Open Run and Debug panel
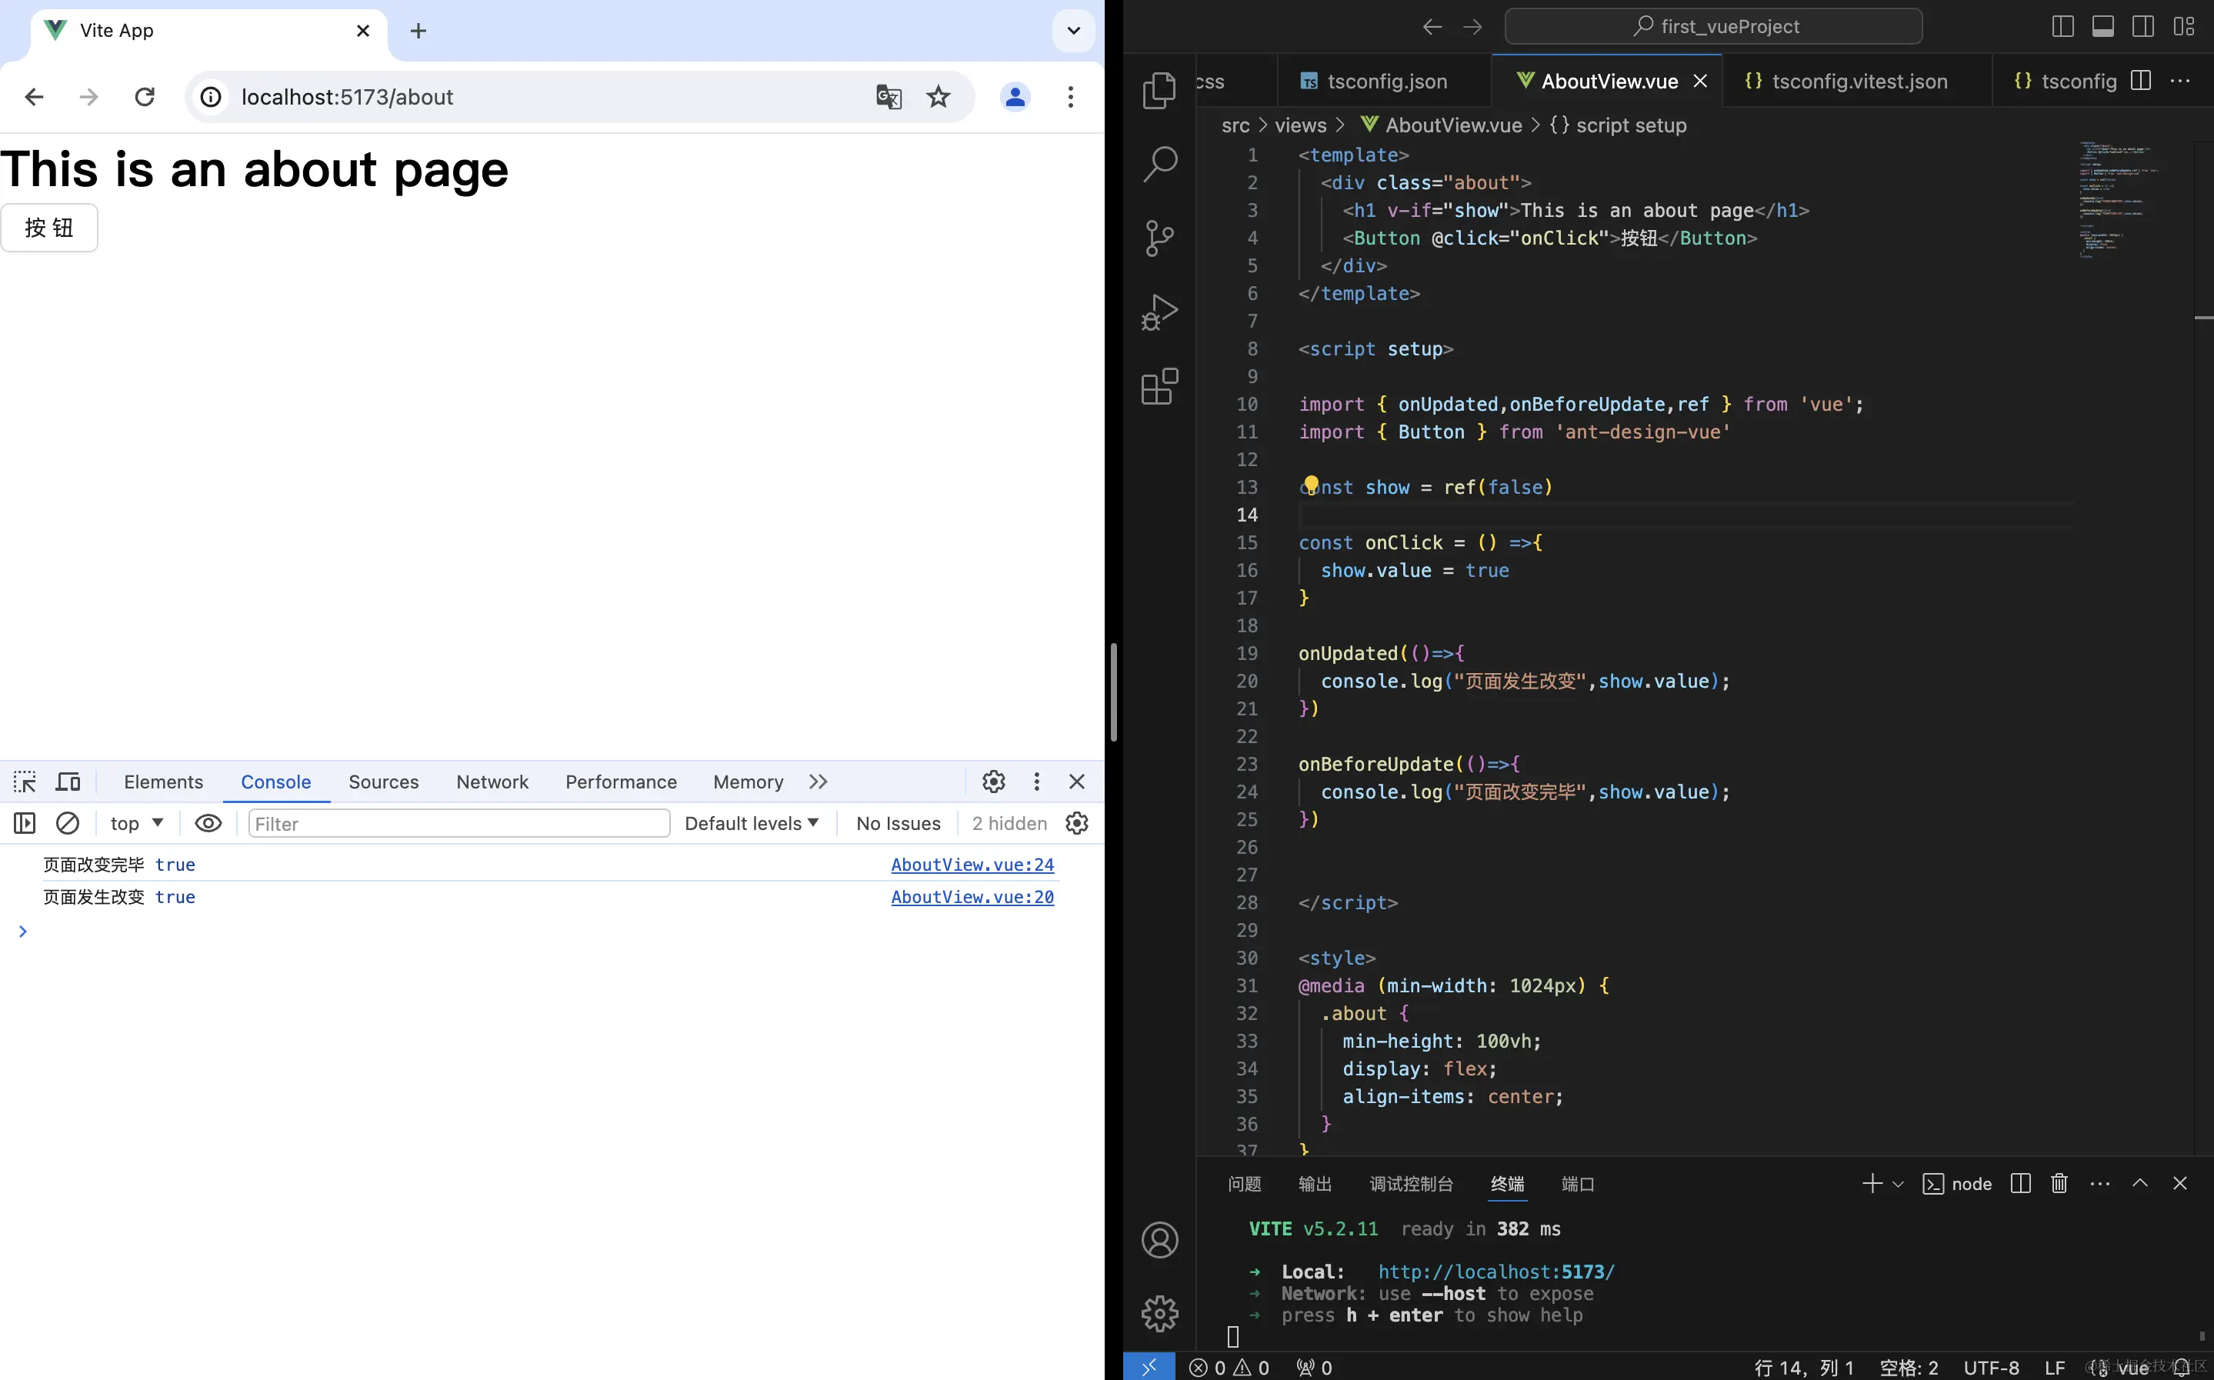 [1159, 312]
